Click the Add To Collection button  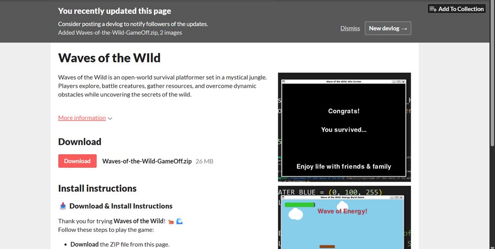pyautogui.click(x=457, y=9)
